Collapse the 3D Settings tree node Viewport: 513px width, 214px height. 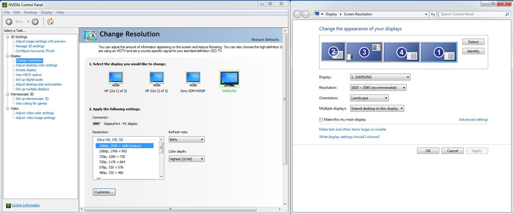click(8, 37)
